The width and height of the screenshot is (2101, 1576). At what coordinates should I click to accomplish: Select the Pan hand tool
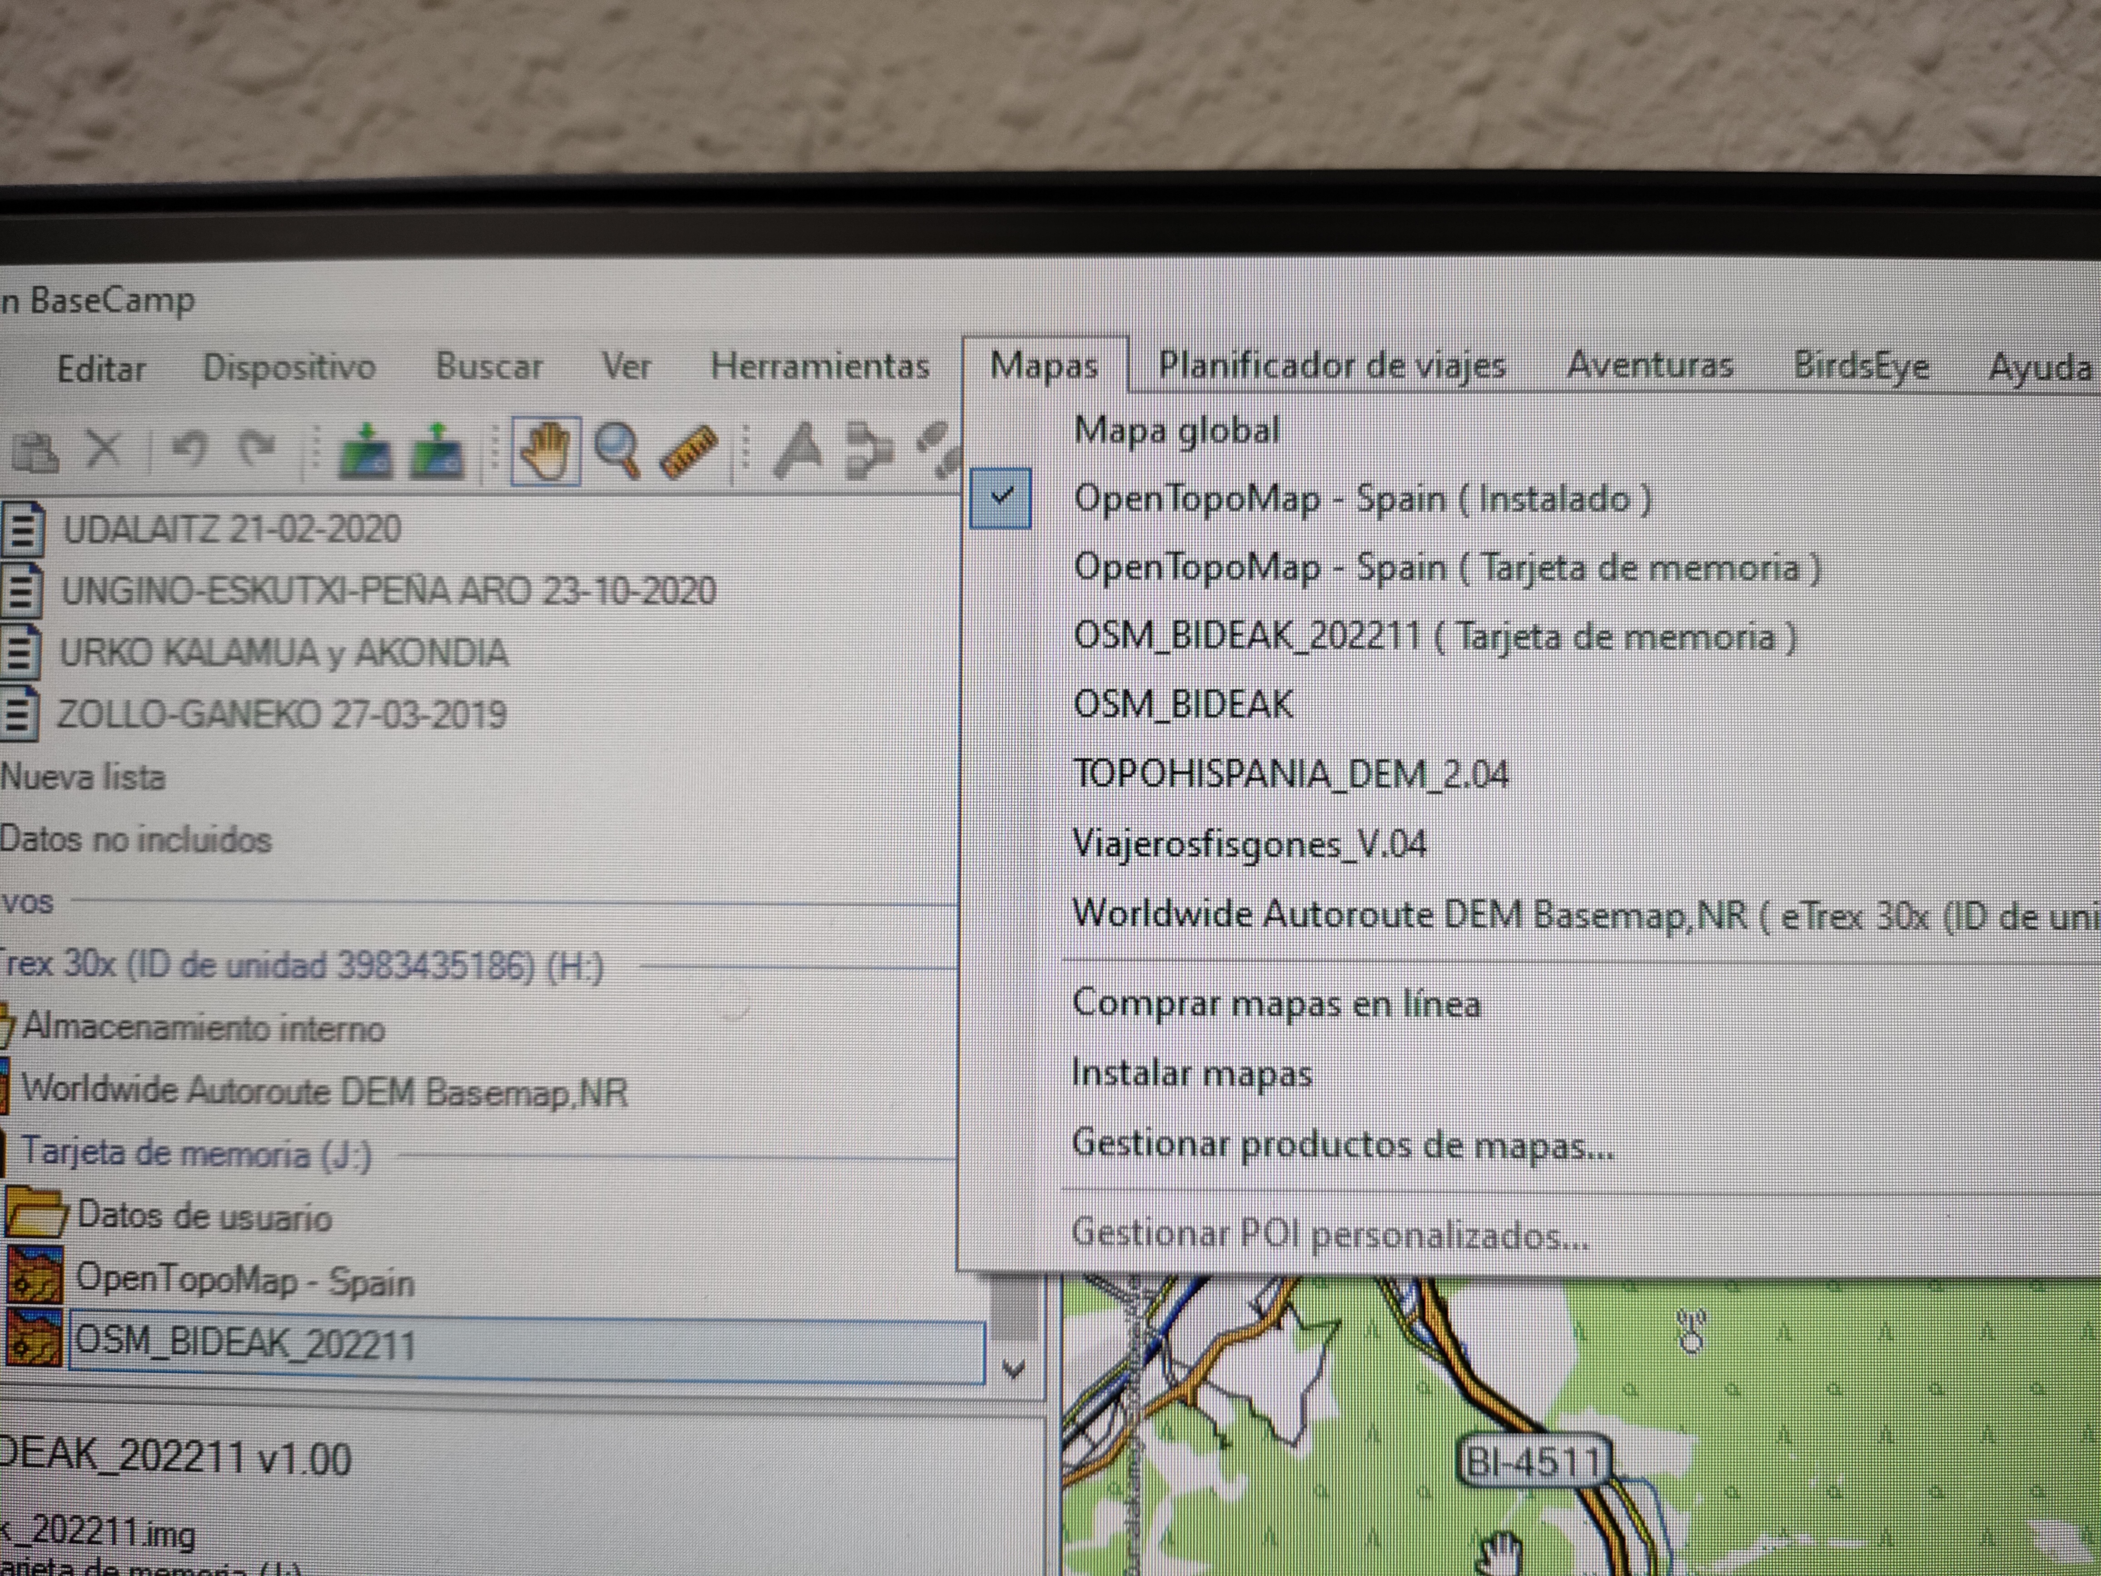(546, 452)
